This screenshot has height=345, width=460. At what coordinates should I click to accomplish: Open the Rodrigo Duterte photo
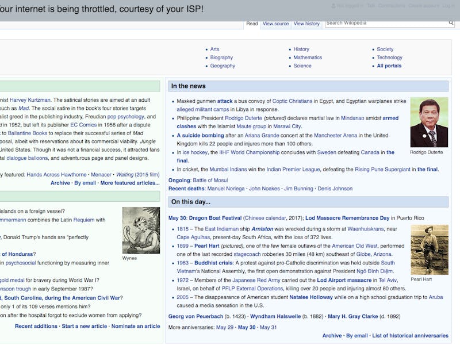point(428,122)
